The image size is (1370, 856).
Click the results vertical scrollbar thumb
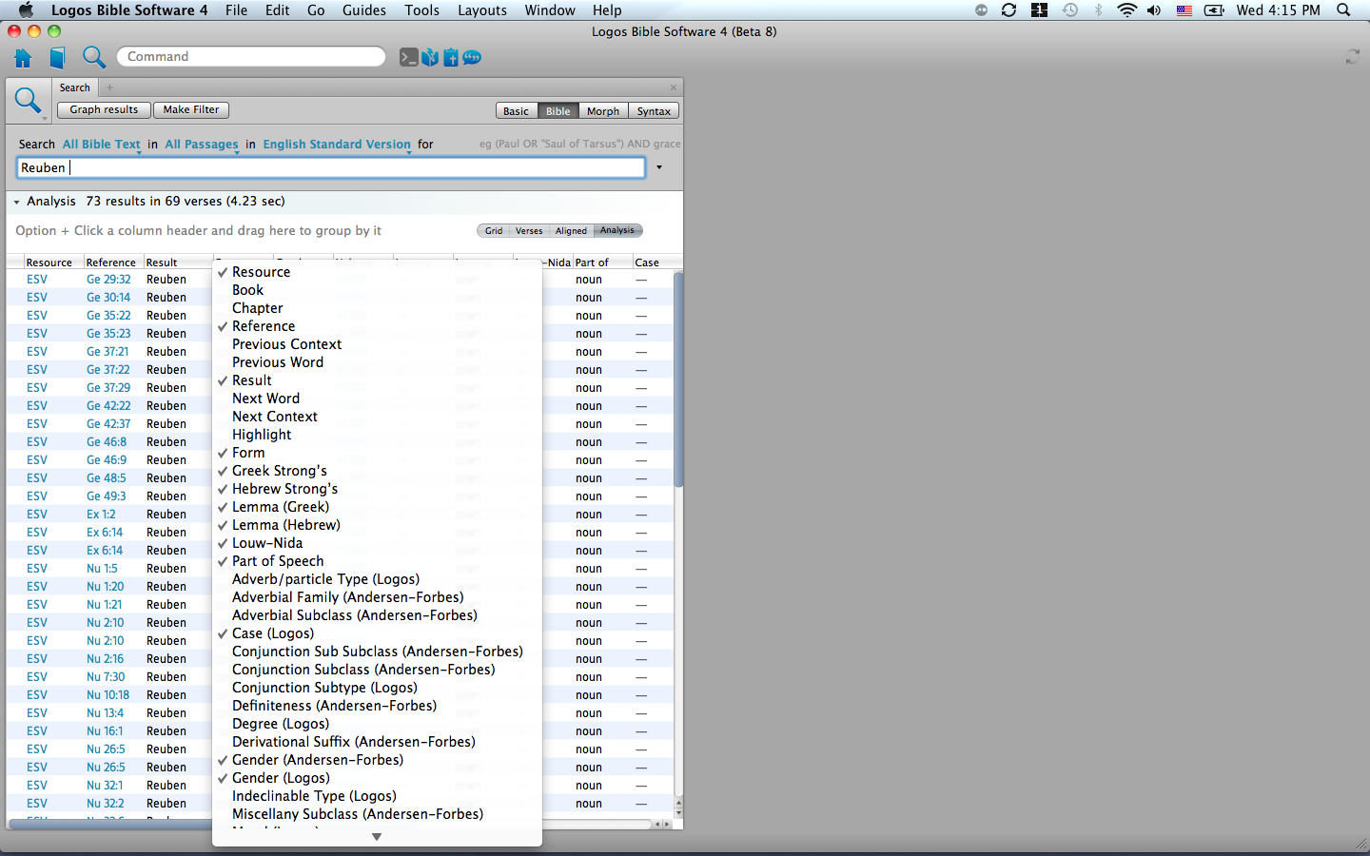[678, 379]
